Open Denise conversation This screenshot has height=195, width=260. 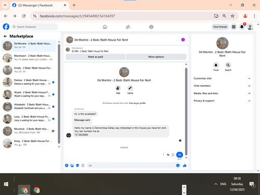29,82
